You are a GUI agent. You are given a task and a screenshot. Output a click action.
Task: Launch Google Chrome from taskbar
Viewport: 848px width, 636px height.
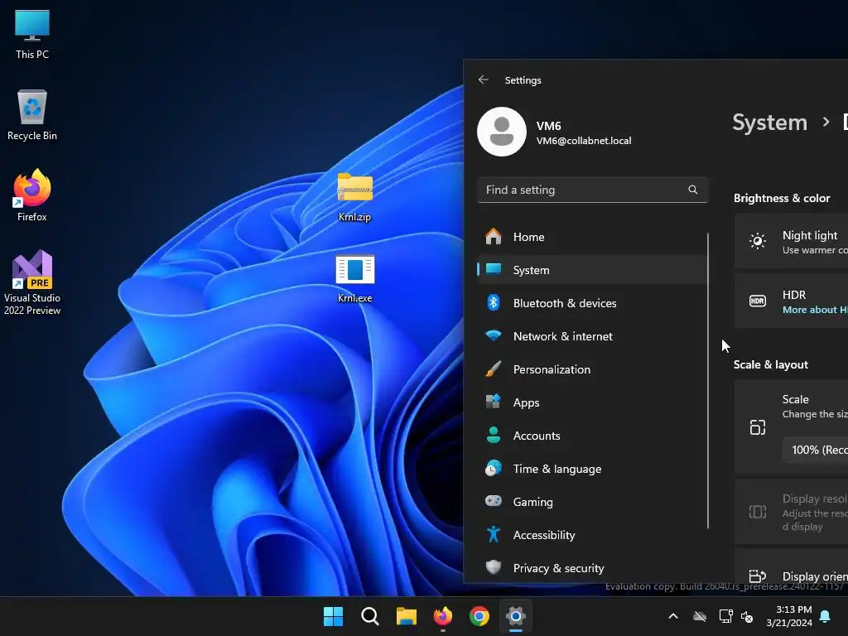pyautogui.click(x=479, y=616)
